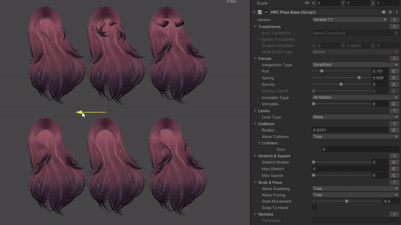
Task: Click the VRC Phys Bone script icon
Action: [260, 12]
